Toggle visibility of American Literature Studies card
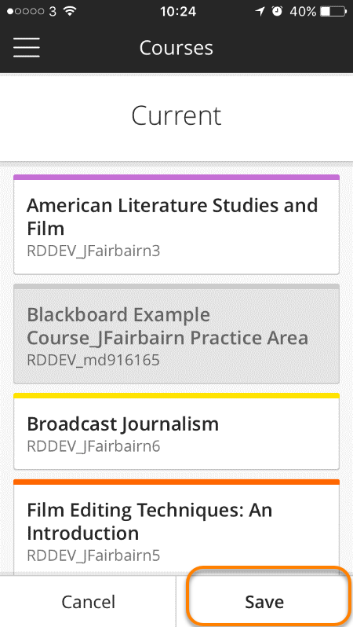The width and height of the screenshot is (353, 627). click(x=176, y=225)
